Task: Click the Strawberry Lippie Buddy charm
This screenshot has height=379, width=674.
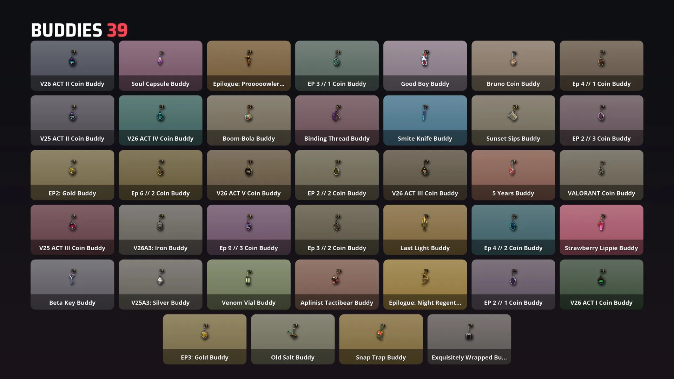Action: (x=601, y=222)
